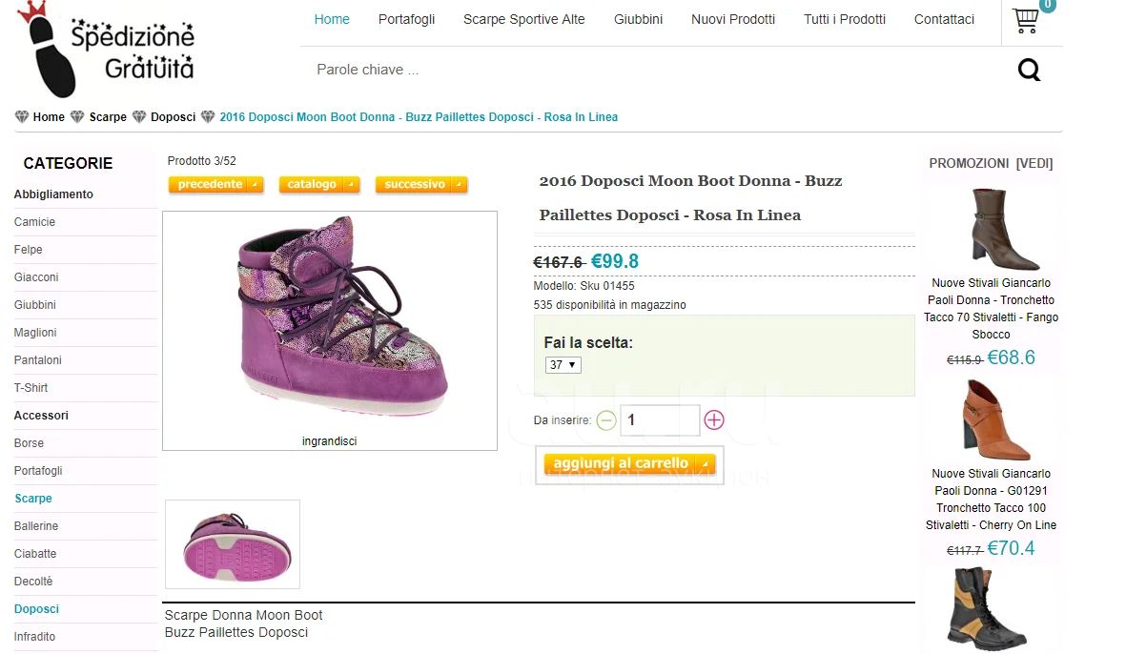The image size is (1126, 654).
Task: Click the magnifying glass search icon
Action: coord(1029,70)
